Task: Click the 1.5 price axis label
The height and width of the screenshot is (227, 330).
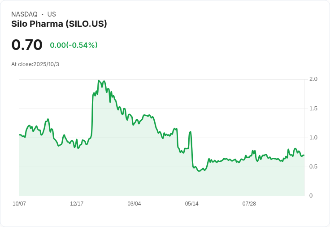Action: [313, 109]
